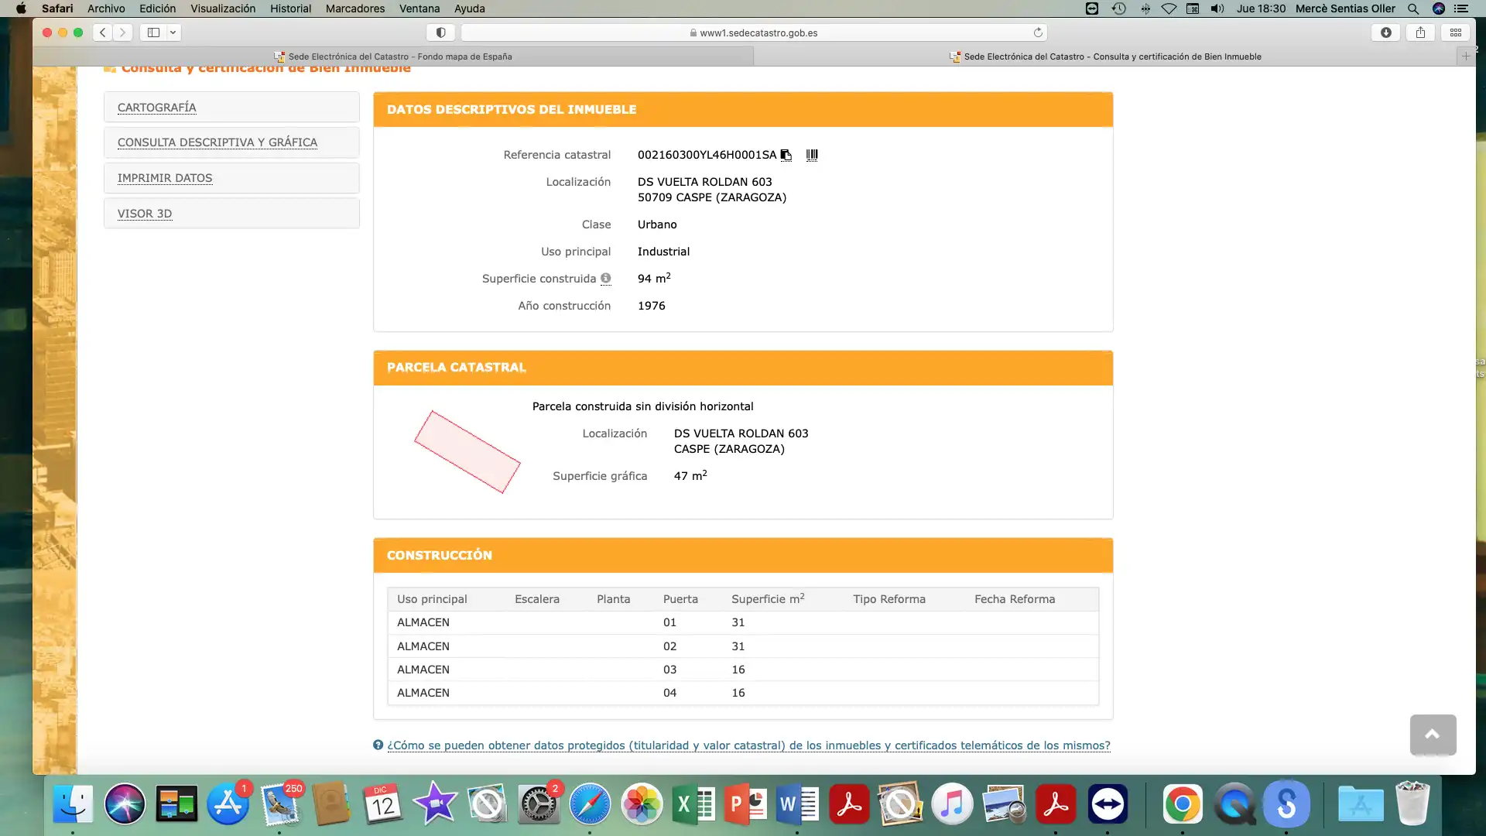This screenshot has width=1486, height=836.
Task: Open the Time Machine menu bar icon
Action: click(1118, 9)
